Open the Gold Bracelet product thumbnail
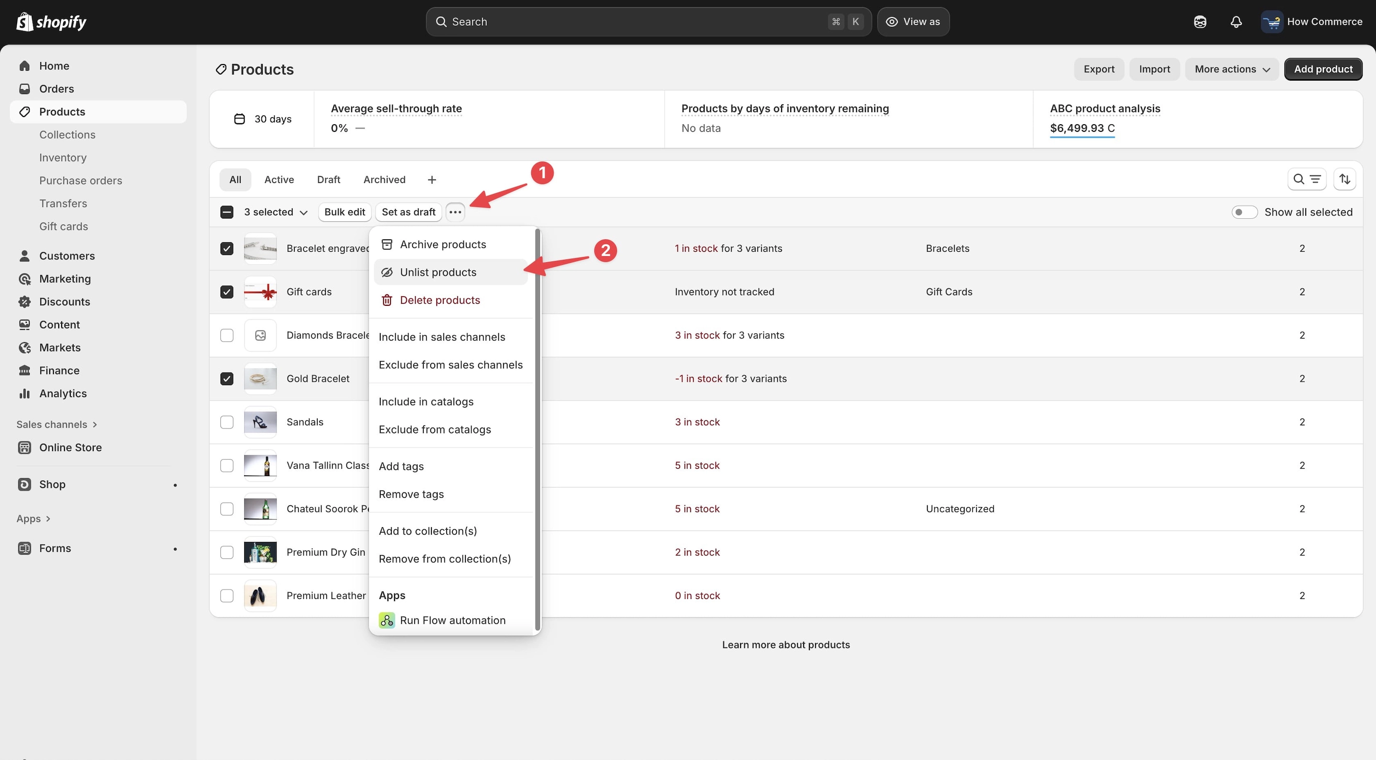Screen dimensions: 1376x760 coord(260,379)
